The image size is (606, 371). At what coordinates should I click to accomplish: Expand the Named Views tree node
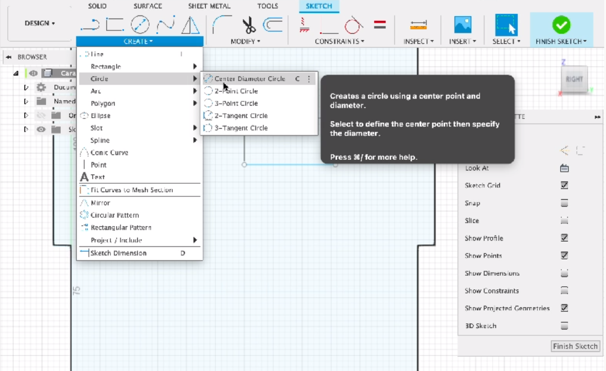tap(26, 101)
